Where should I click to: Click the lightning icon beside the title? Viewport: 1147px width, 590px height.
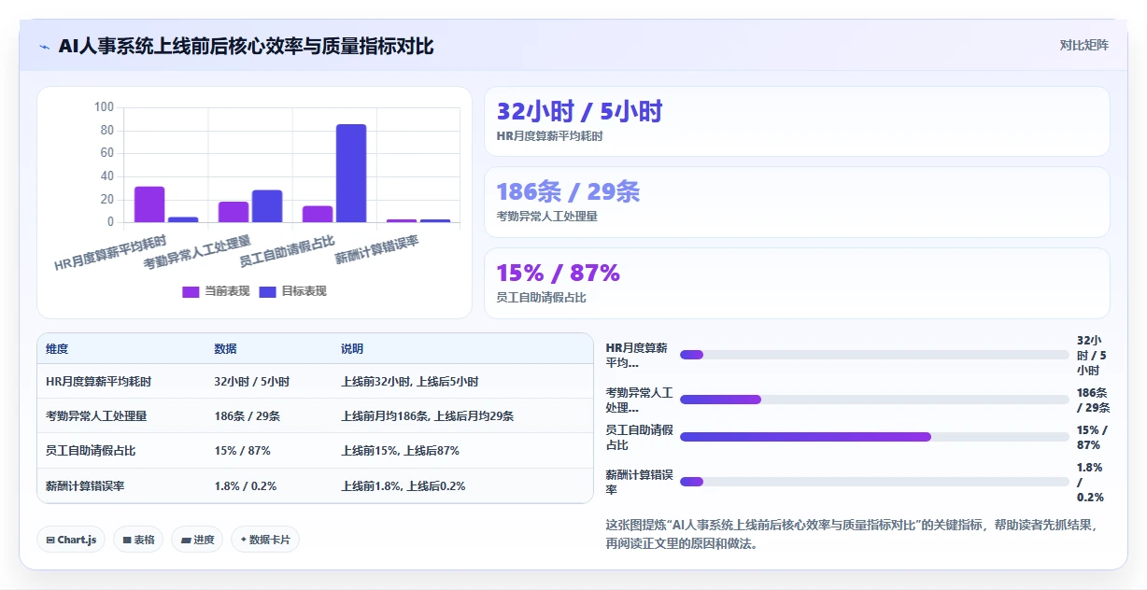(x=44, y=47)
